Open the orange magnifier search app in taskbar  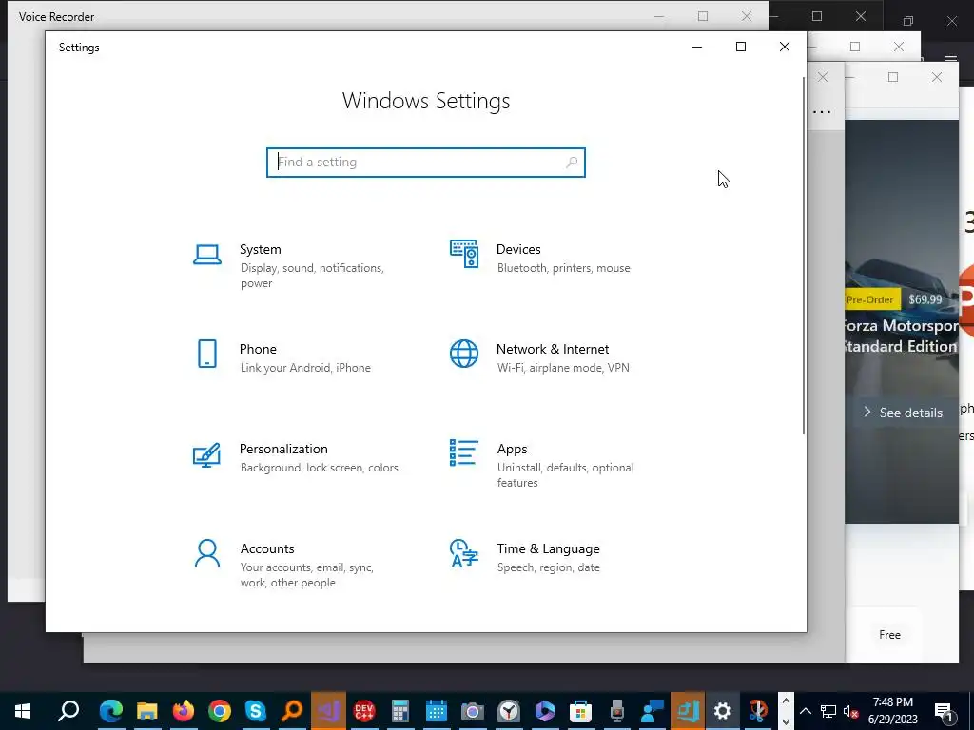[x=292, y=711]
